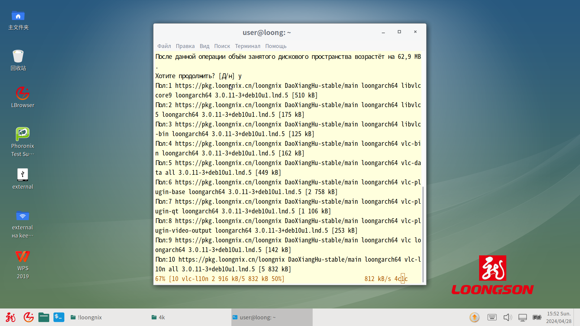Screen dimensions: 580x326
Task: Switch to the 4k folder taskbar window
Action: pyautogui.click(x=158, y=317)
